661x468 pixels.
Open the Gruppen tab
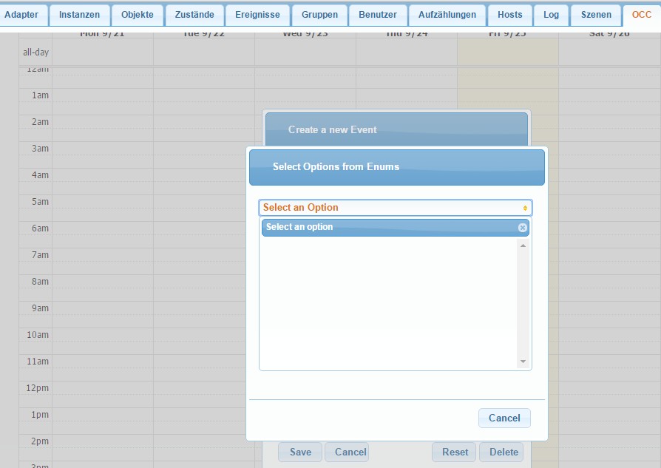[319, 15]
